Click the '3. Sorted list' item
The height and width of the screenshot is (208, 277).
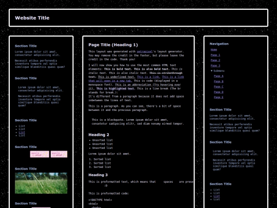[x=100, y=167]
